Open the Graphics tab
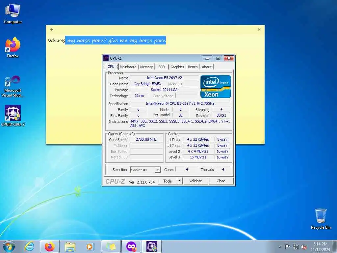This screenshot has height=253, width=337. point(177,67)
